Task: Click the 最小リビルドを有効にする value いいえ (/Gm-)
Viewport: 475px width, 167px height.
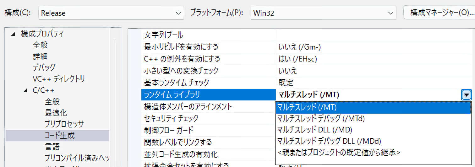Action: click(x=299, y=47)
